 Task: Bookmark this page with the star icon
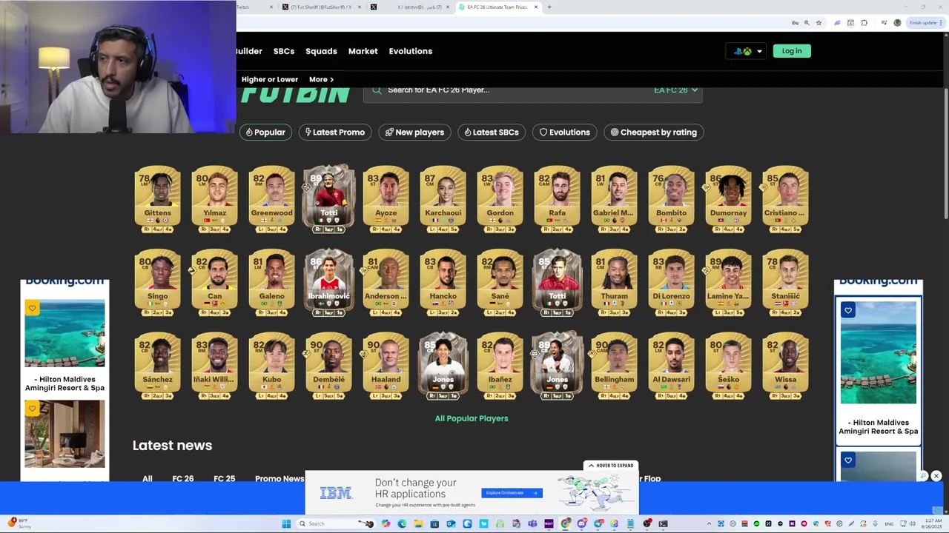819,23
